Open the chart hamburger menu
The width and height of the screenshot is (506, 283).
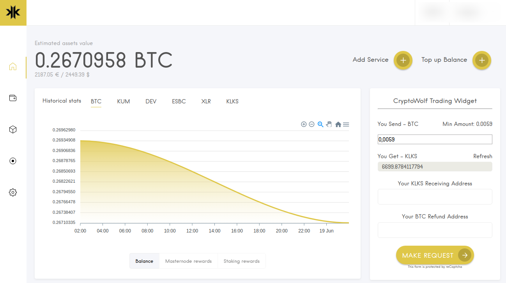pyautogui.click(x=346, y=124)
